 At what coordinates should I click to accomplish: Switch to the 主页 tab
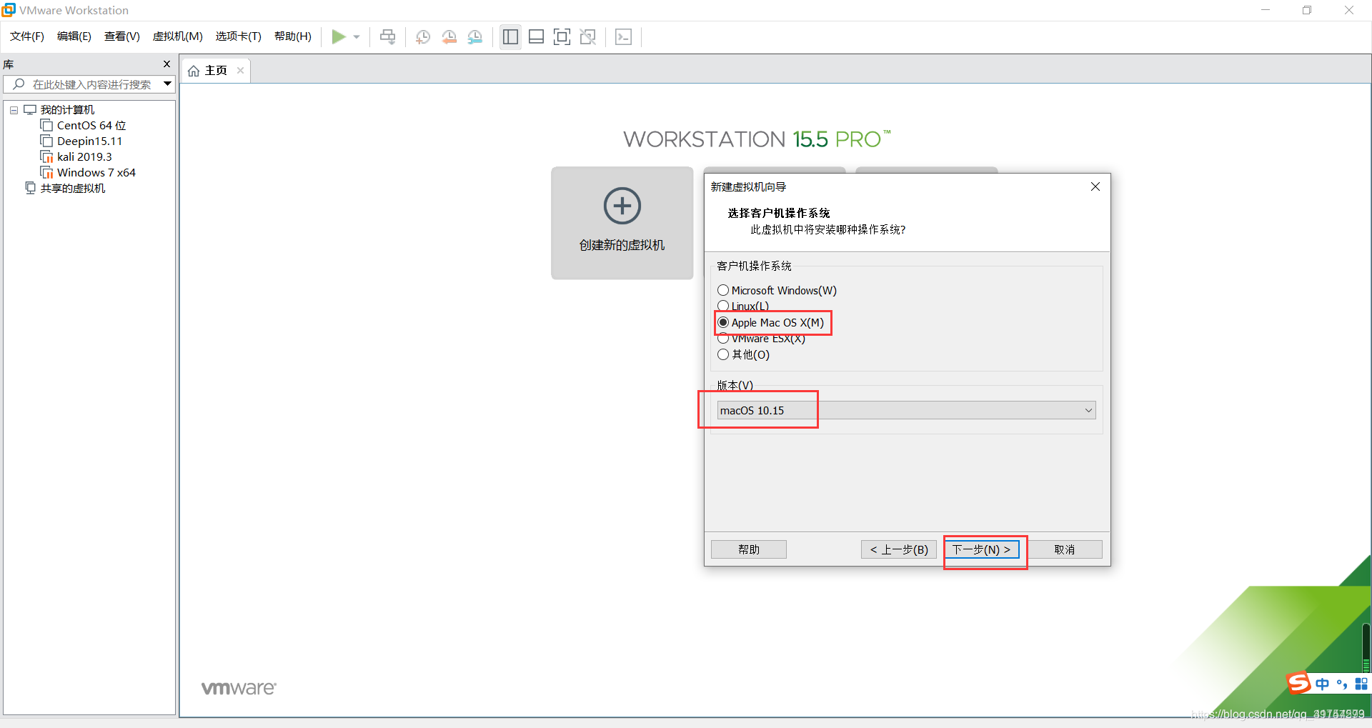point(216,70)
